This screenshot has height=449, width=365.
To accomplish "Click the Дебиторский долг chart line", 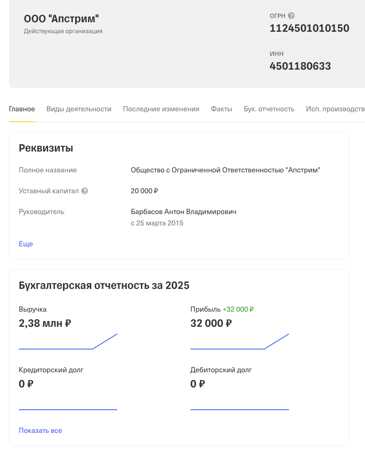I will [240, 410].
